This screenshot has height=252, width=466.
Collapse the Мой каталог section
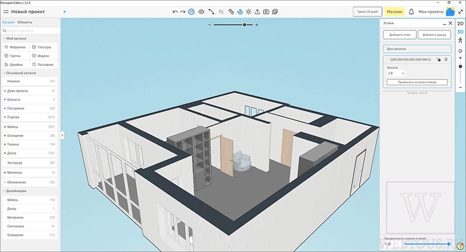(x=5, y=38)
